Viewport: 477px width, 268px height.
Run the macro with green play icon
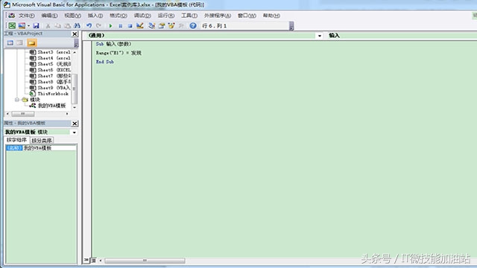[x=111, y=26]
